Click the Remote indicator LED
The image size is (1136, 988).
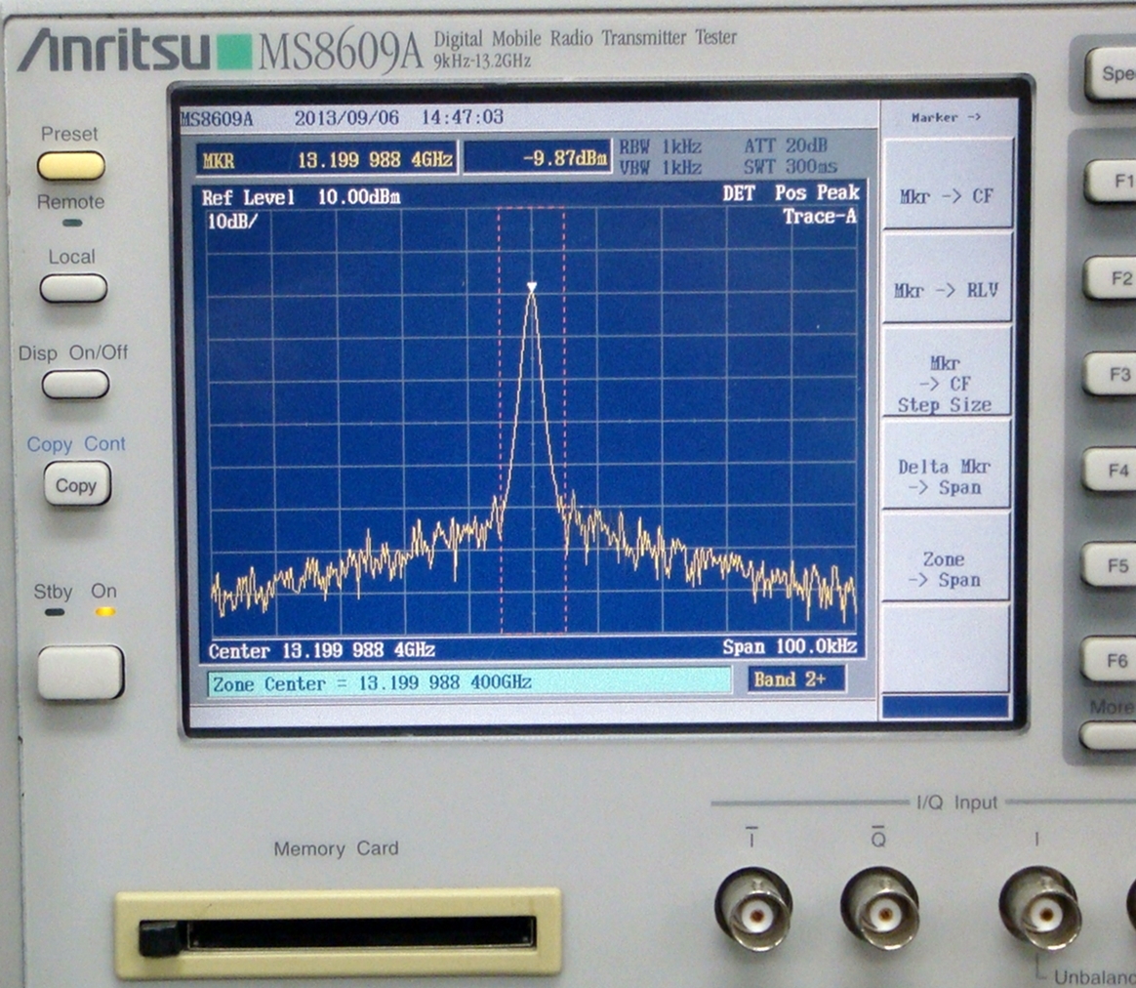pos(72,224)
